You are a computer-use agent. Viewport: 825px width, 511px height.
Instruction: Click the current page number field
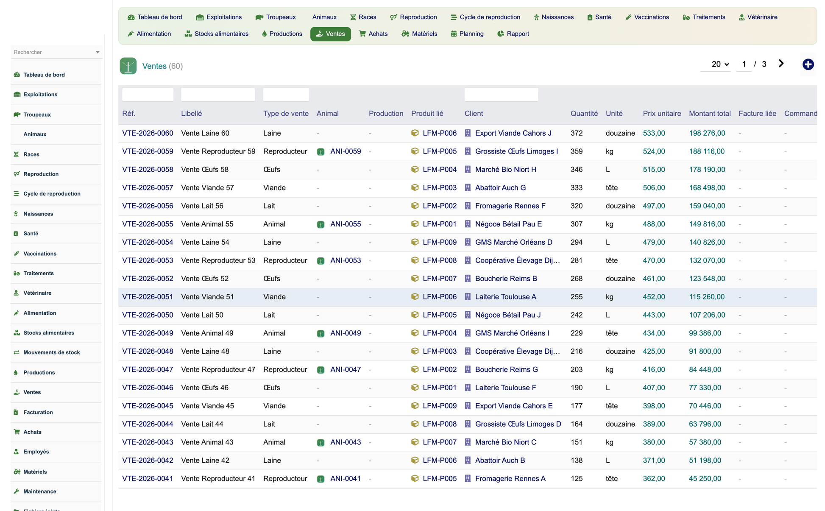[x=744, y=64]
